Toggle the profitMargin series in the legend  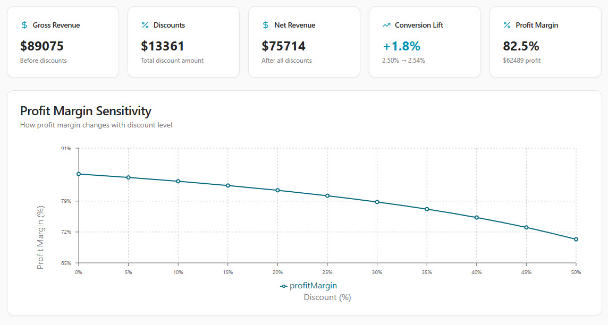313,285
